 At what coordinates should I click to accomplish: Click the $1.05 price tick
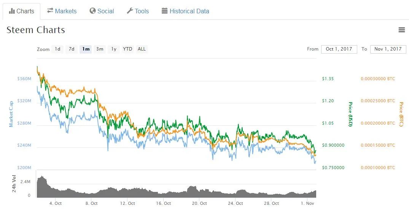[328, 123]
